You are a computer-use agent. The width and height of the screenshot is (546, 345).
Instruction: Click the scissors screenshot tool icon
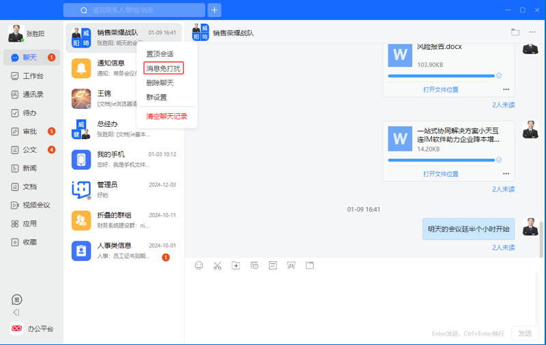coord(217,265)
